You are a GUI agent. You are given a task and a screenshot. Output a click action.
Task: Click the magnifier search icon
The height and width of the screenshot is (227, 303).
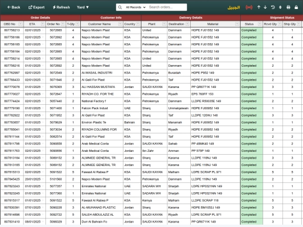coord(120,7)
